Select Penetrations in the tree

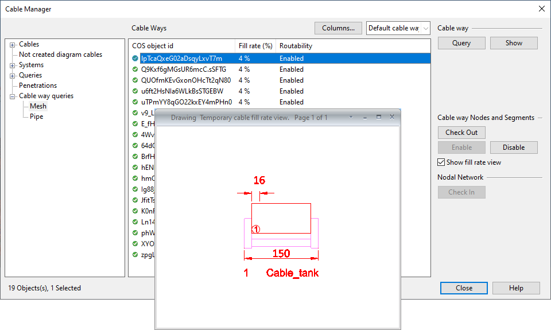pos(38,86)
